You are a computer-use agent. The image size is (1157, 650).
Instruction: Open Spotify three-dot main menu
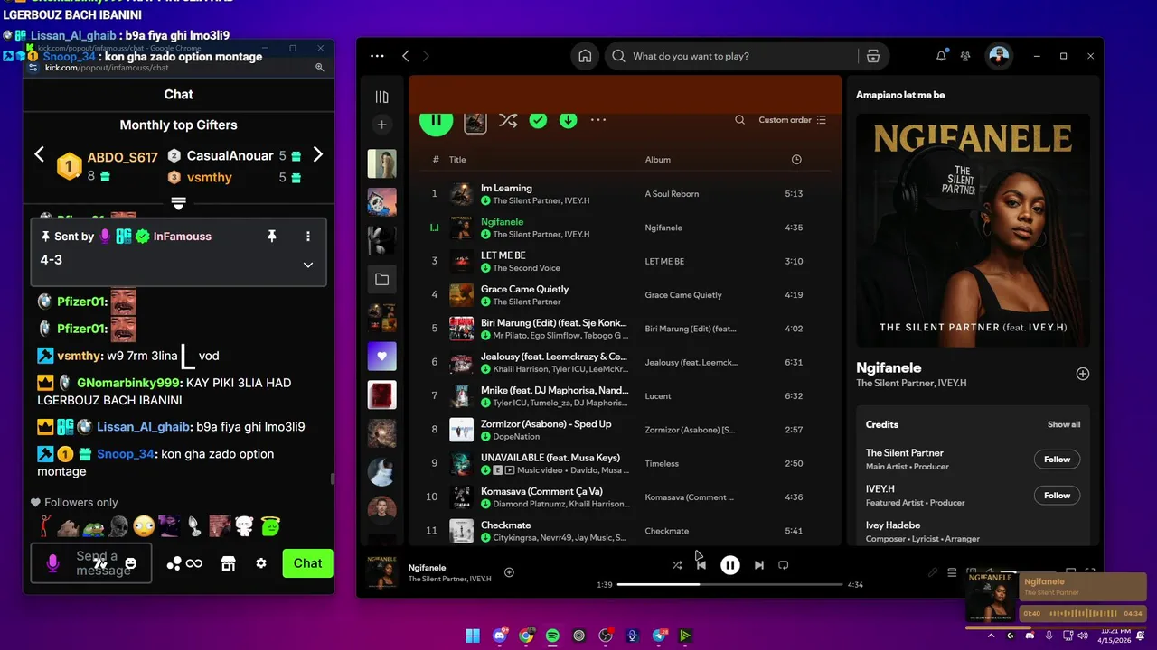(377, 56)
